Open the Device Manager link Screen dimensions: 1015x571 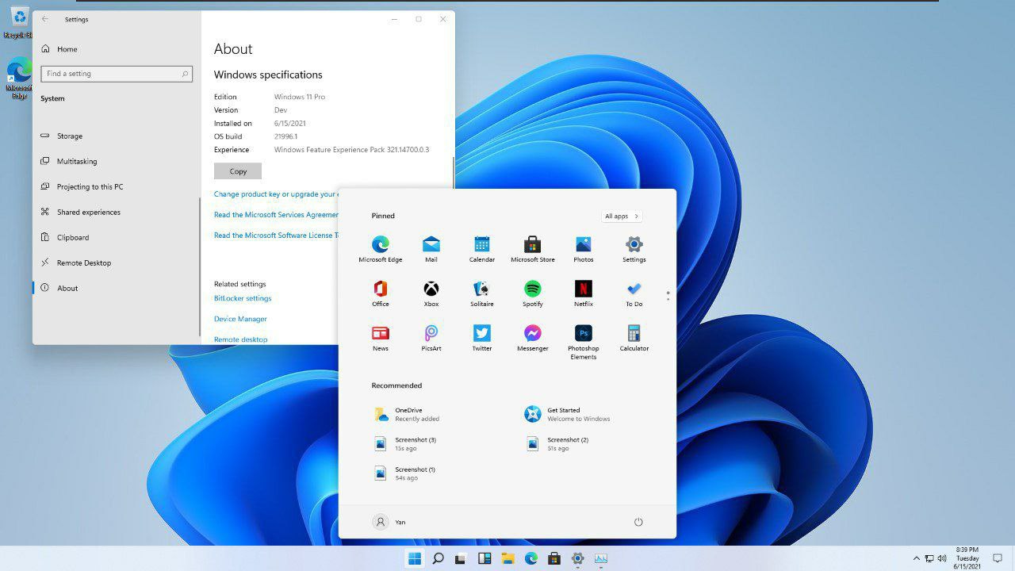pos(240,320)
